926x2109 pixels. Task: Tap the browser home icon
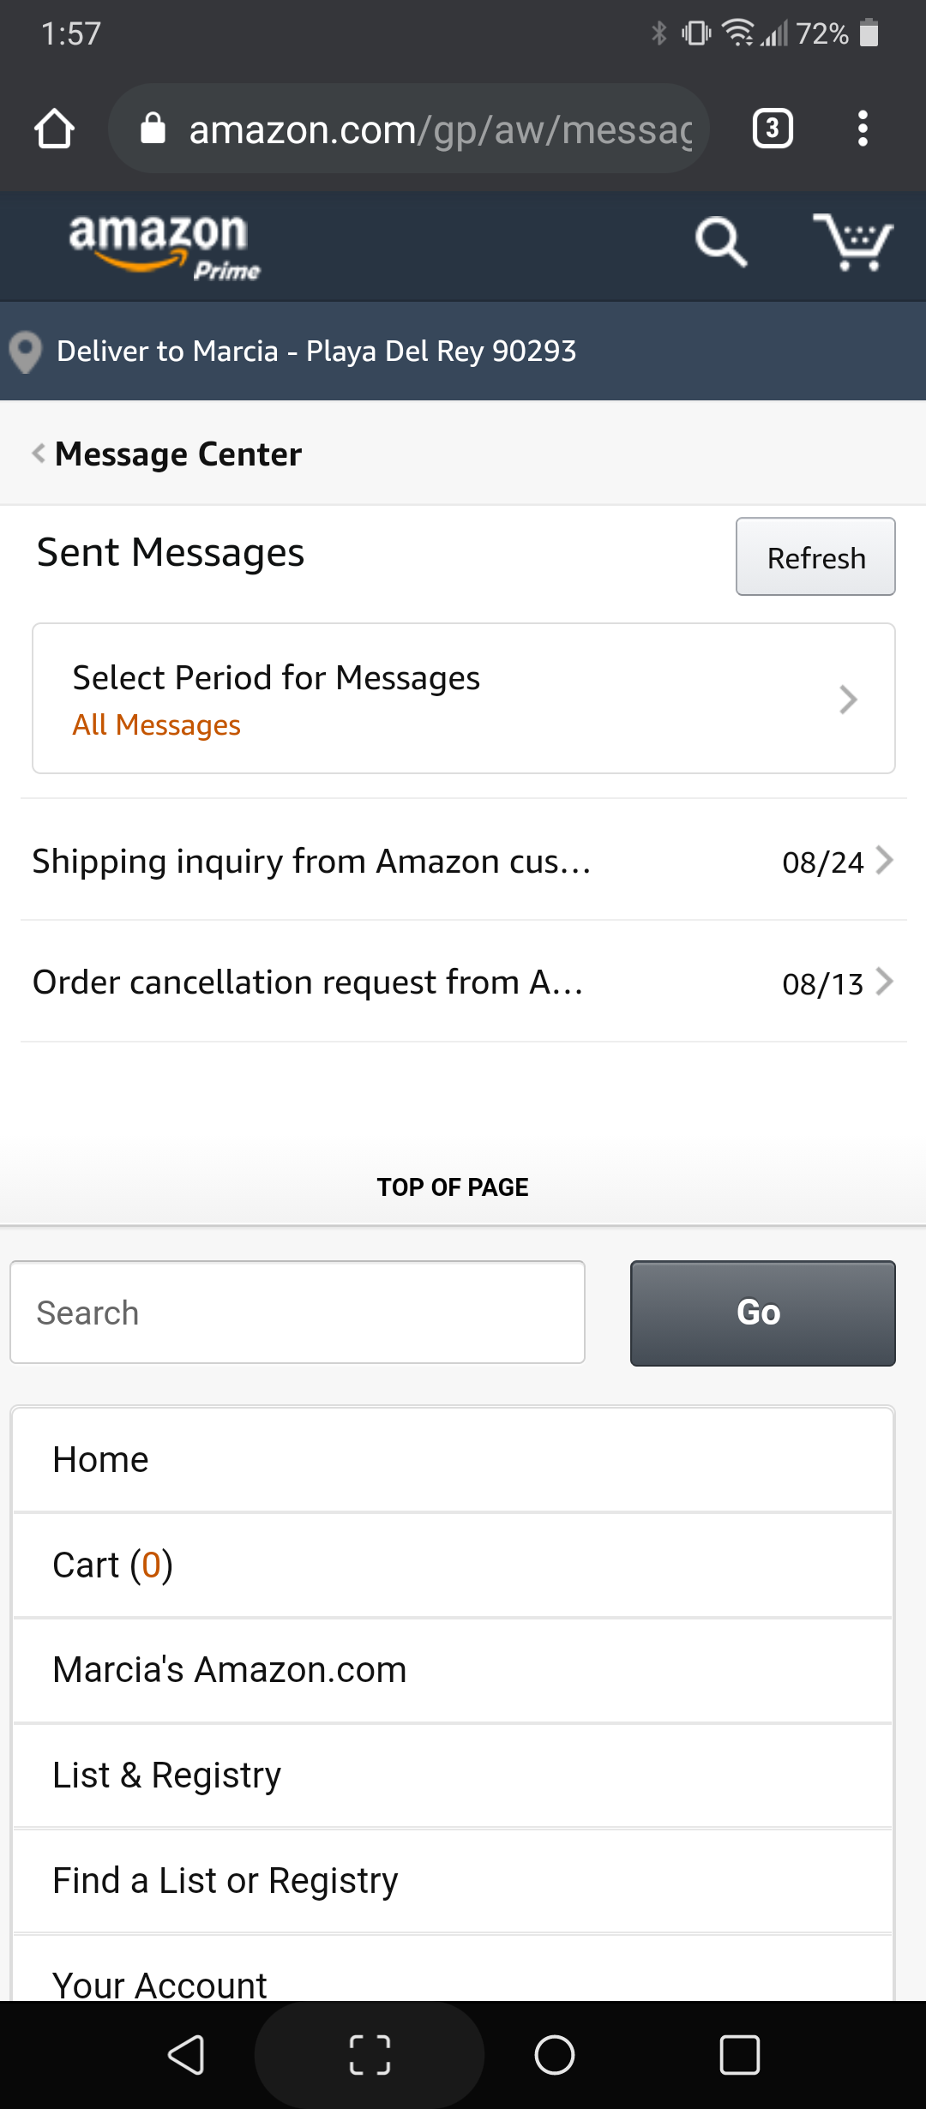pos(54,129)
